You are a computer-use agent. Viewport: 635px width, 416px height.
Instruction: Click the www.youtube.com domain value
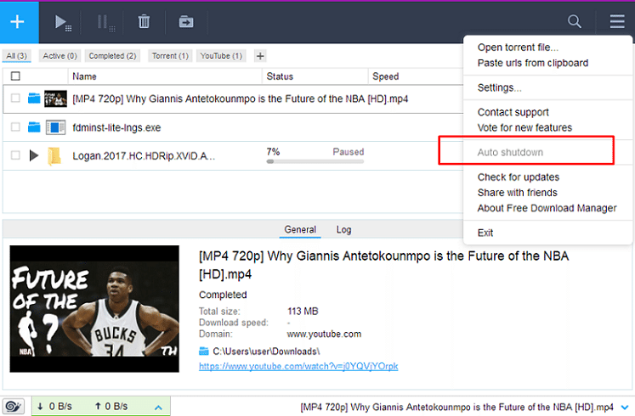pos(324,334)
